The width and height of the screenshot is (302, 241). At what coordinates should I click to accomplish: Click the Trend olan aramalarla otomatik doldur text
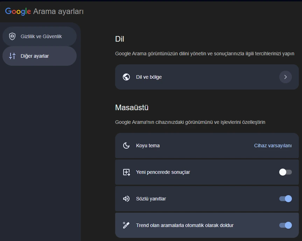coord(184,225)
